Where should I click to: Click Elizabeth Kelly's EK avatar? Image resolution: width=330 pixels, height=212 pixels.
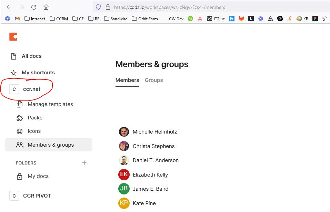124,174
